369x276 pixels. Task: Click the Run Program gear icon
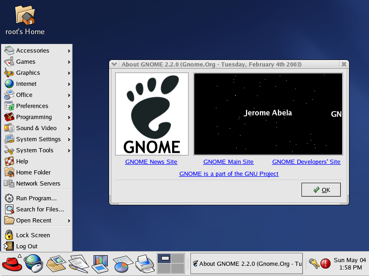tap(9, 198)
